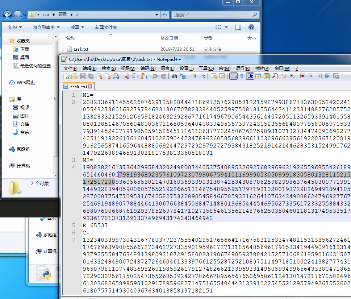The image size is (351, 299).
Task: Play back the recorded macro
Action: pos(319,76)
